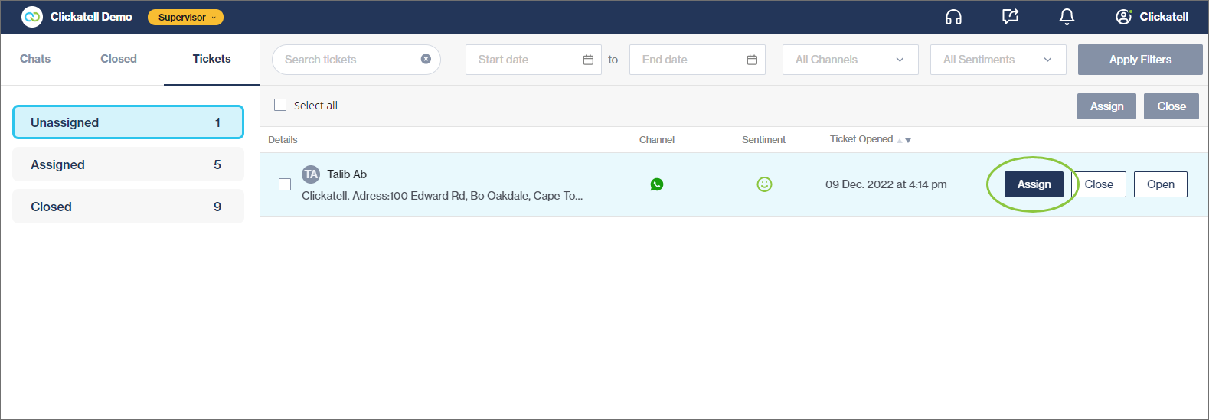Open the All Channels dropdown
This screenshot has height=420, width=1209.
pos(850,60)
